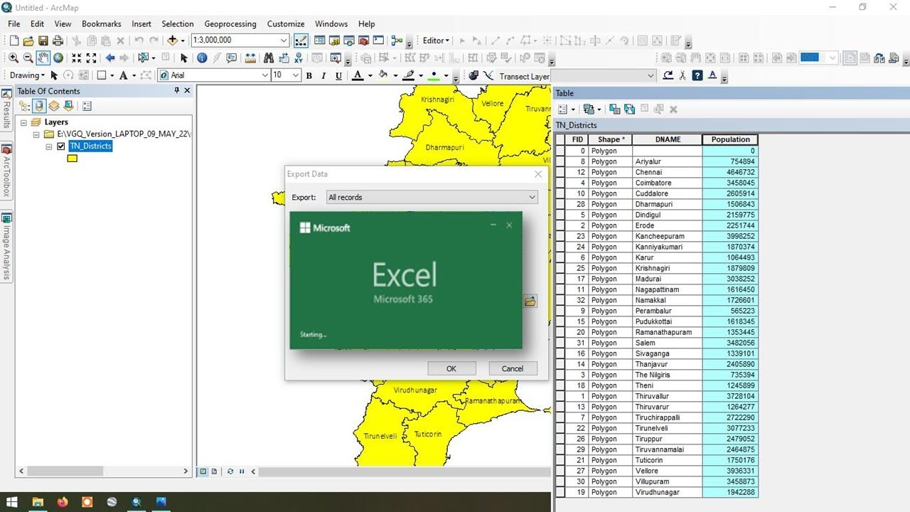The width and height of the screenshot is (910, 512).
Task: Collapse the Layers tree node
Action: click(x=25, y=122)
